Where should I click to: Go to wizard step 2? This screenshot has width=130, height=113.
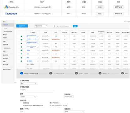(x=57, y=73)
